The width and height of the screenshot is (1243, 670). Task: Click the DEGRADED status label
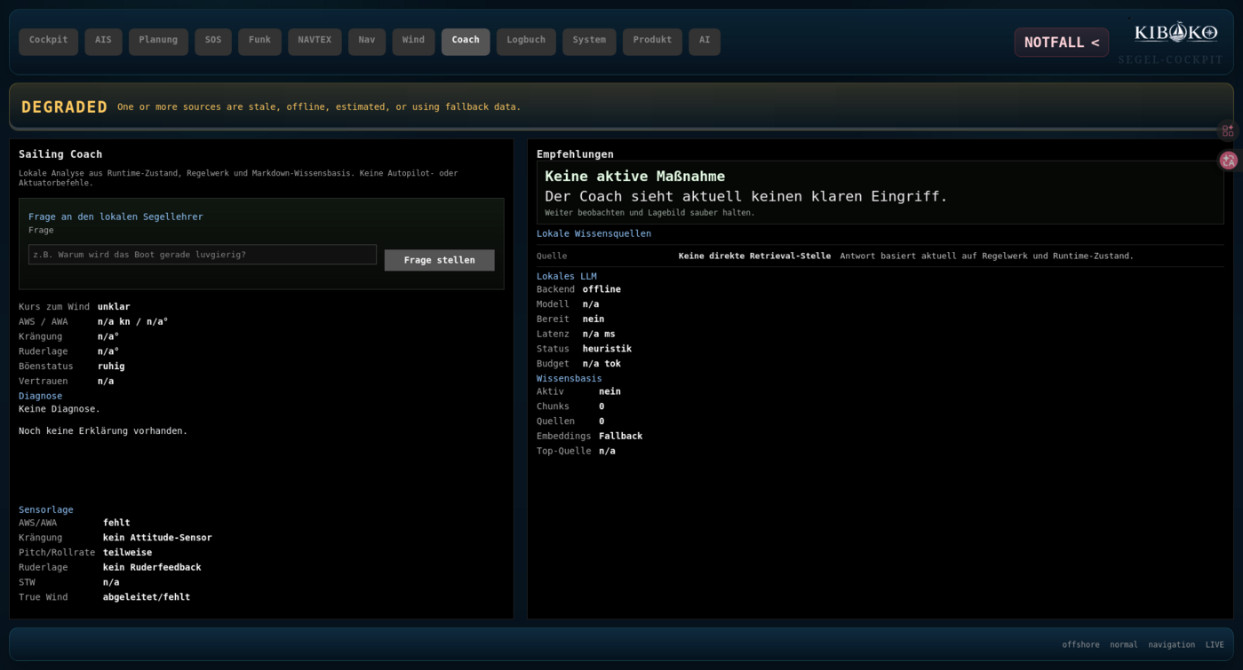(x=64, y=106)
